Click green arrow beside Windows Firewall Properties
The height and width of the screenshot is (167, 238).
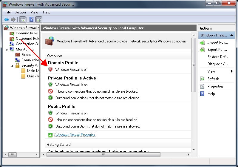(x=50, y=135)
